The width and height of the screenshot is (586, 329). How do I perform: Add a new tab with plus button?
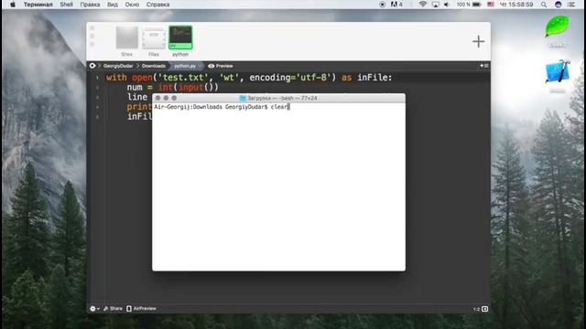point(478,41)
